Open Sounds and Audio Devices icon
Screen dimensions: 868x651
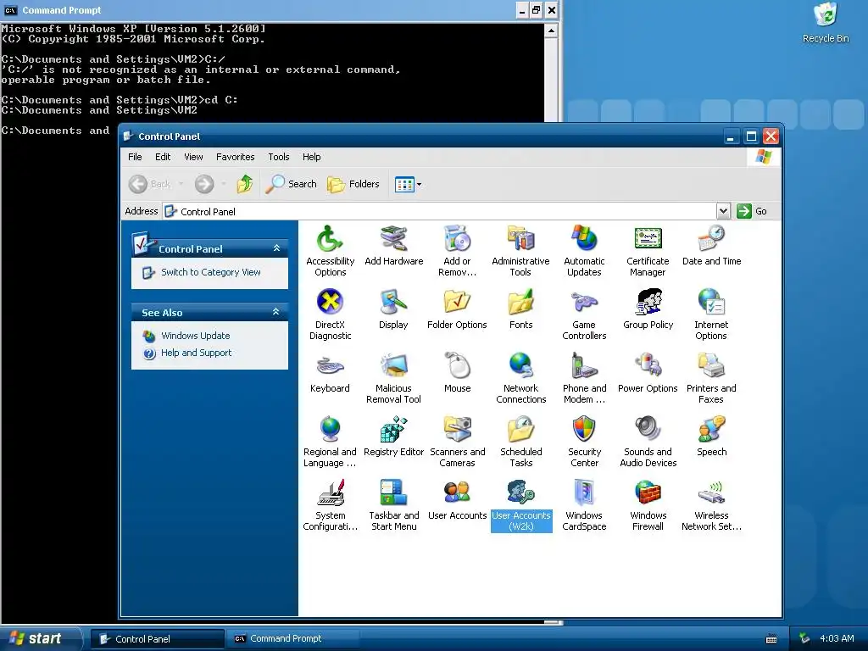coord(648,430)
